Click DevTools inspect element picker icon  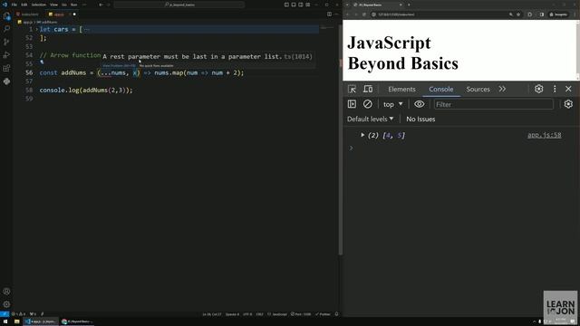click(352, 89)
